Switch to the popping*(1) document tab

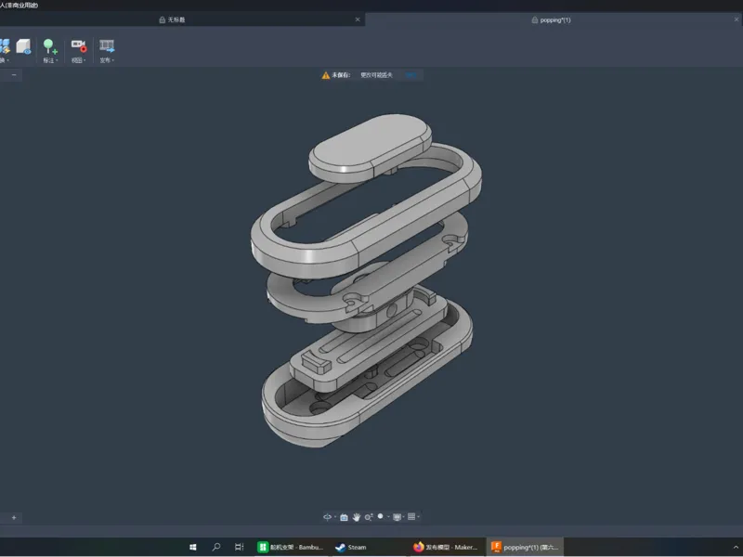pos(551,19)
